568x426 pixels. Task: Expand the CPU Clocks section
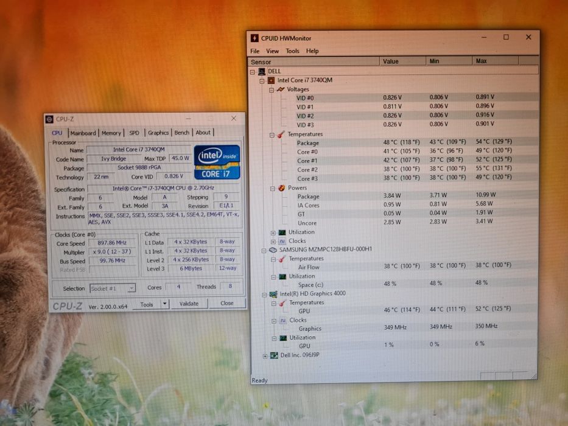pos(273,242)
